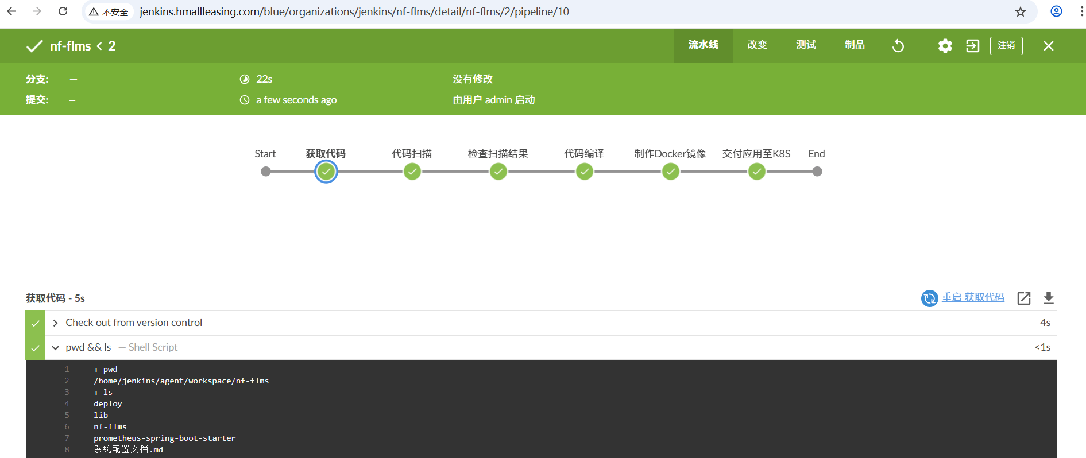
Task: Click the go to classic exit icon
Action: click(x=972, y=46)
